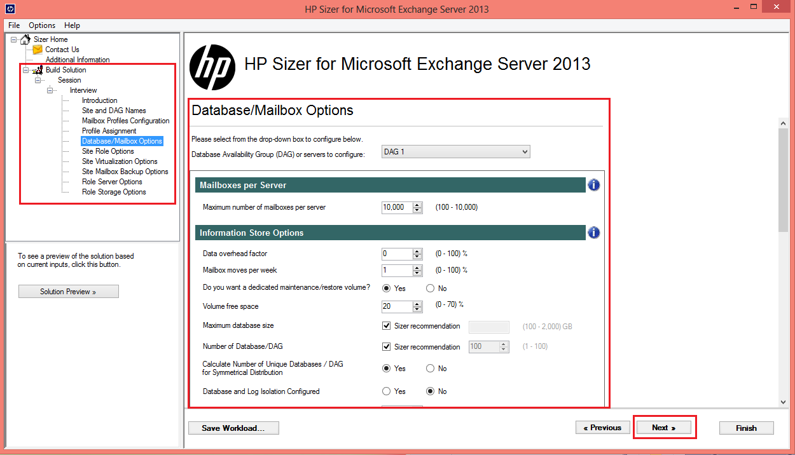Select Site Role Options tree item

tap(107, 151)
